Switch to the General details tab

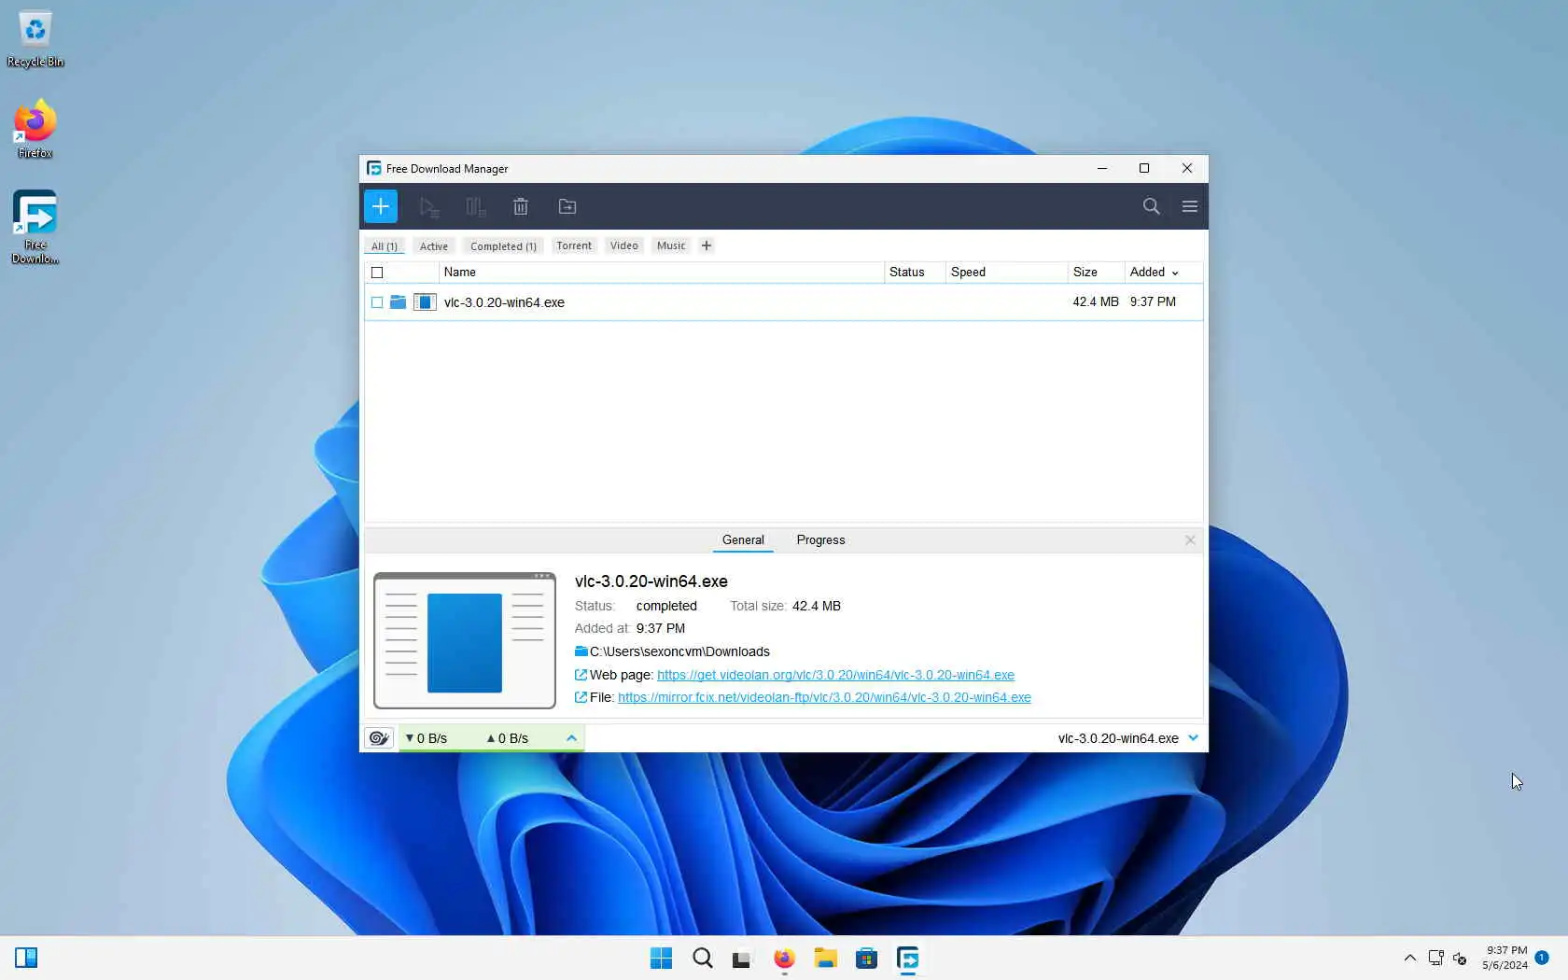(x=743, y=540)
